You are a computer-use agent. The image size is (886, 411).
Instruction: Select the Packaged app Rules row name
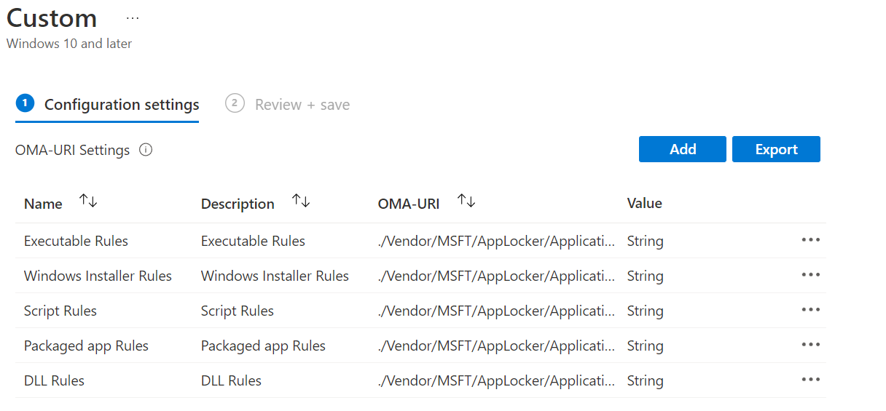pyautogui.click(x=86, y=346)
